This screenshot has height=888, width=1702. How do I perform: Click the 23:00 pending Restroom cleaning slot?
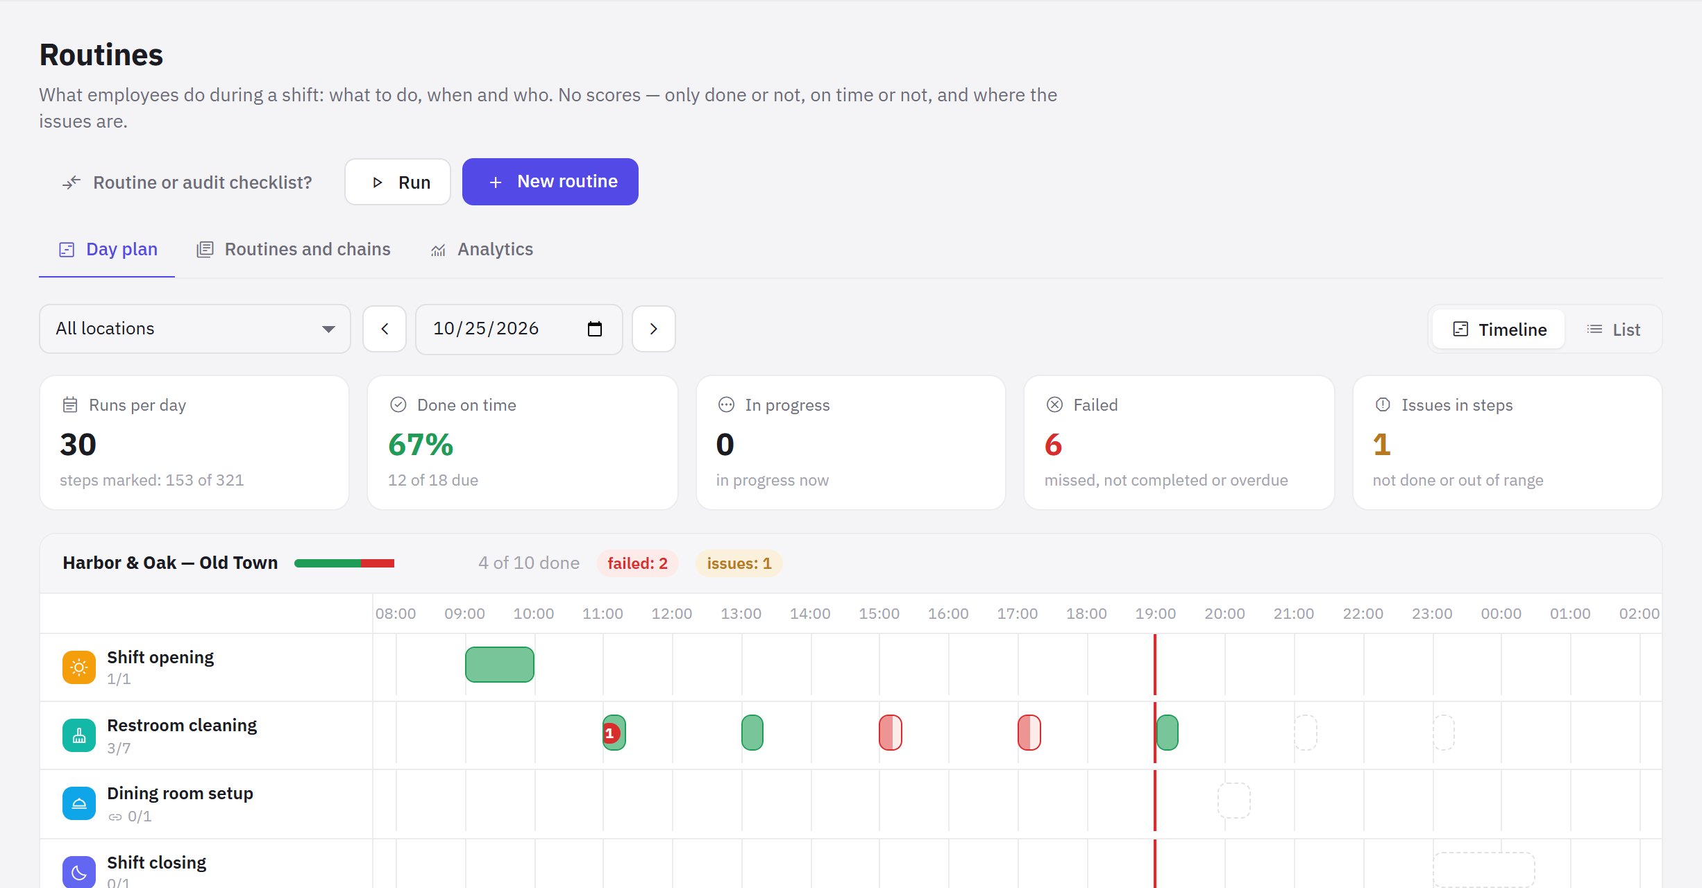(x=1444, y=733)
